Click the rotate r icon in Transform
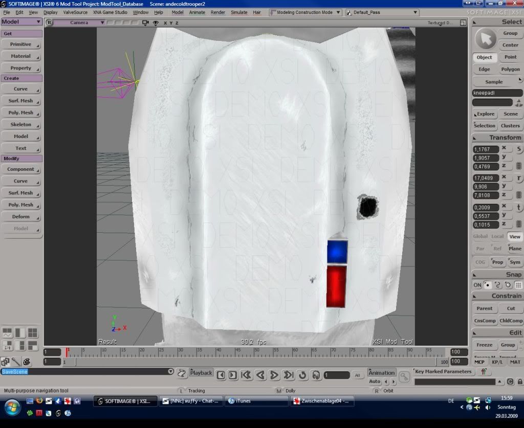Image resolution: width=524 pixels, height=428 pixels. (519, 178)
